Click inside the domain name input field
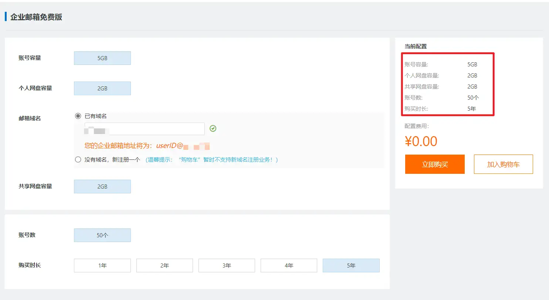Viewport: 549px width, 300px height. 144,128
